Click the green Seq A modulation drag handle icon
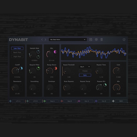The image size is (137, 137). 45,101
